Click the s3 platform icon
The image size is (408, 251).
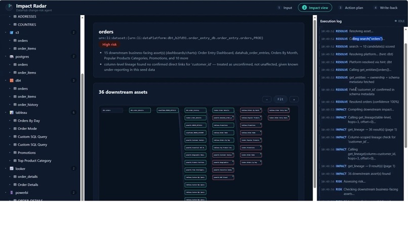[12, 33]
